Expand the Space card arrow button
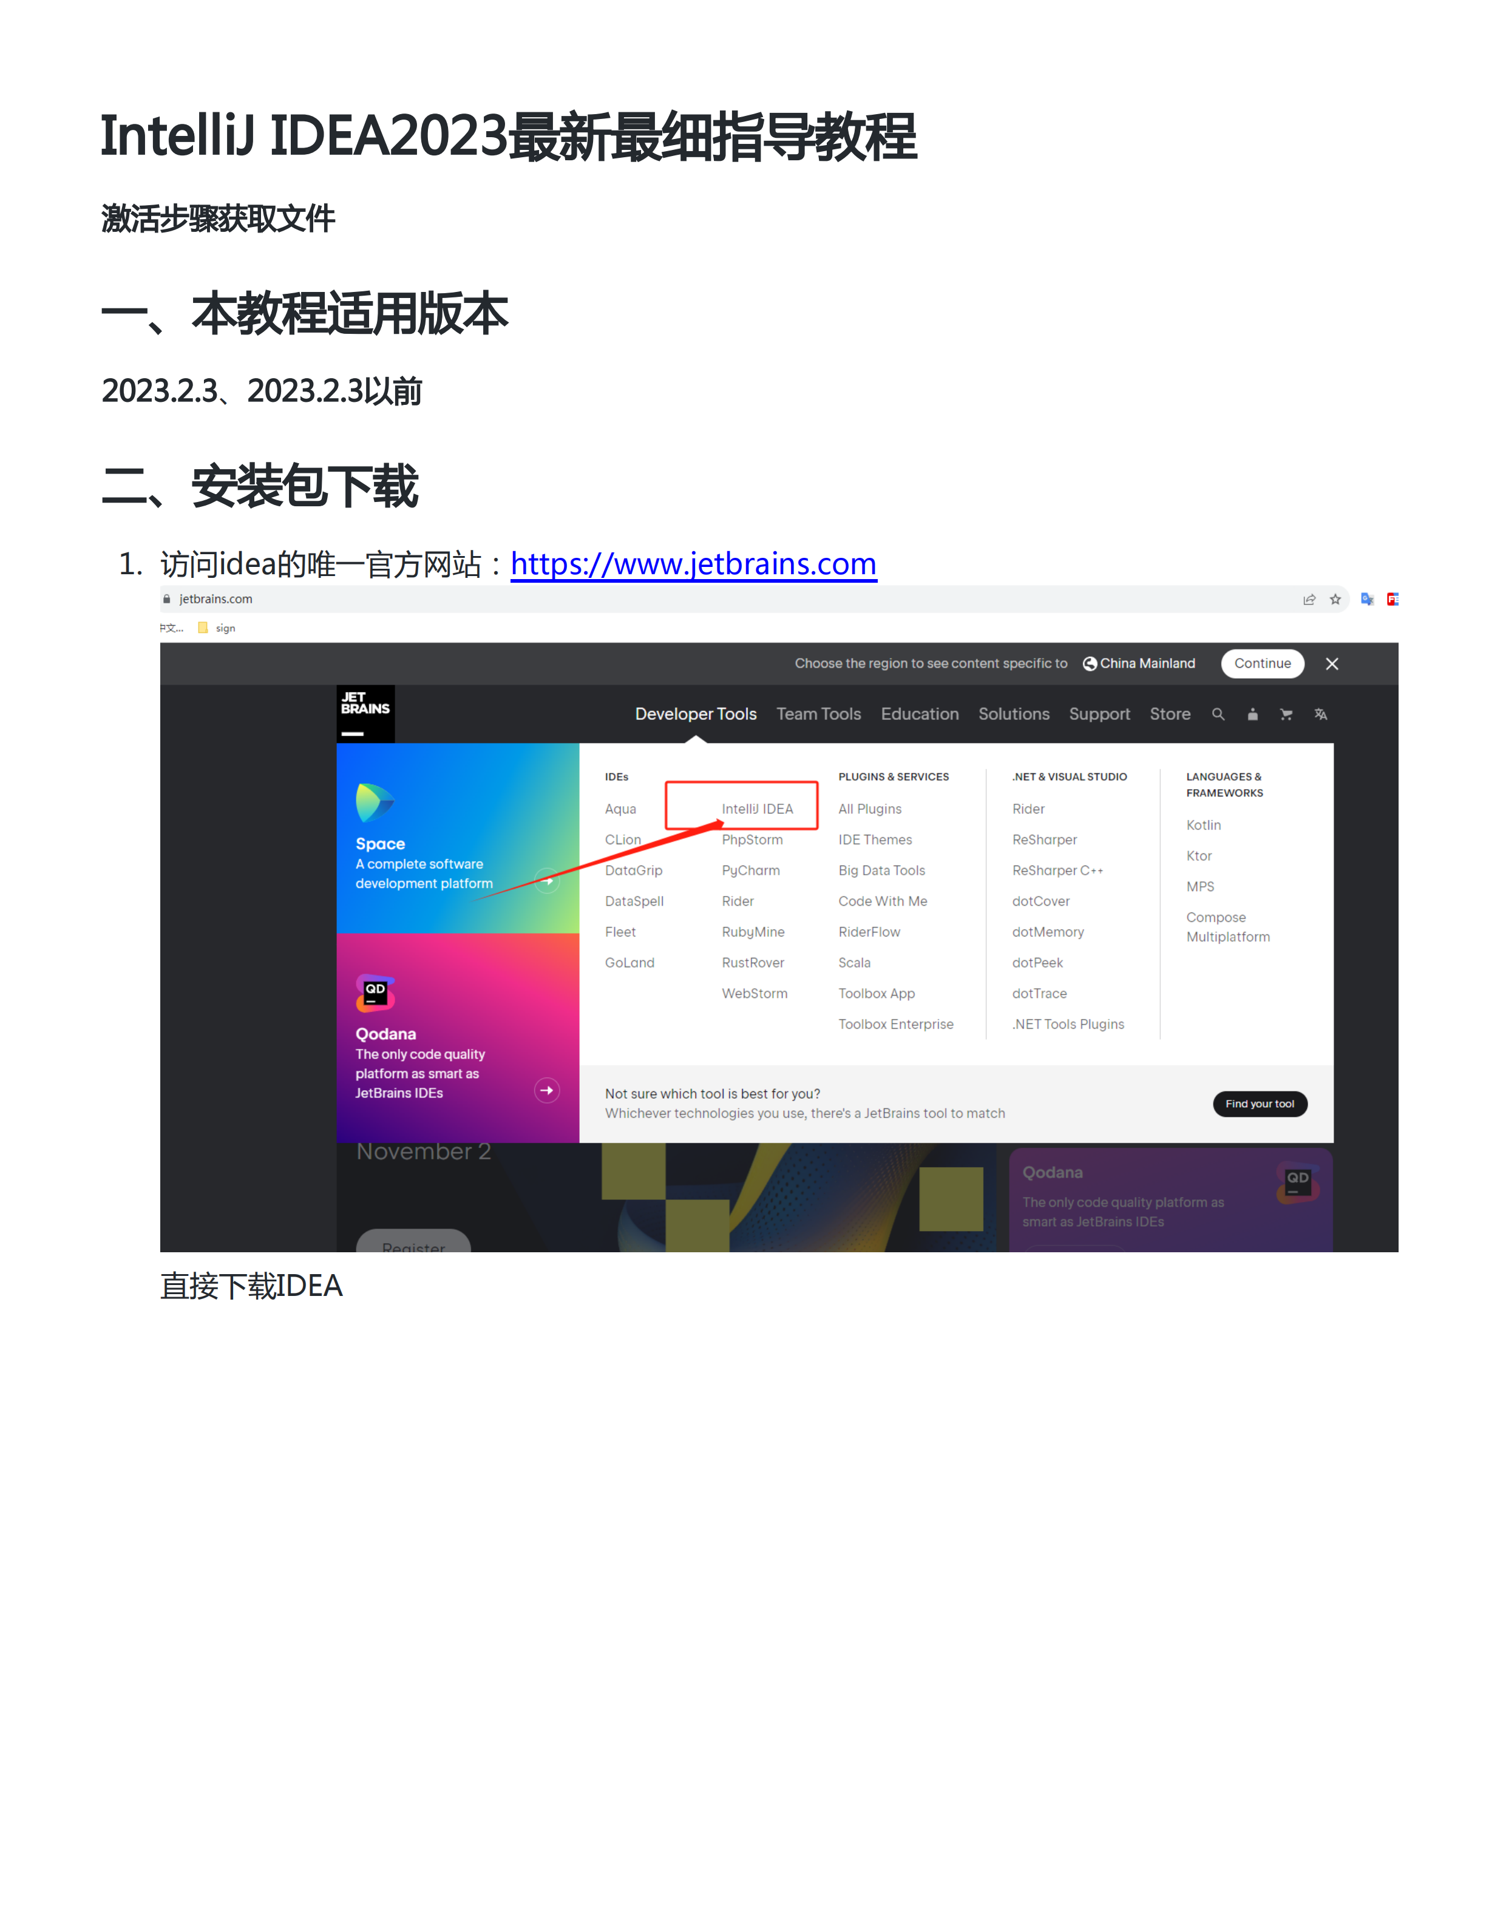 point(547,880)
